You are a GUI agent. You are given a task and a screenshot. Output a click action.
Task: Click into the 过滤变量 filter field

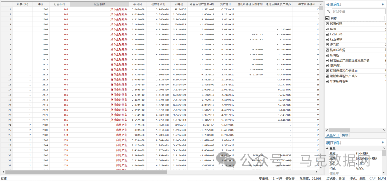(358, 11)
